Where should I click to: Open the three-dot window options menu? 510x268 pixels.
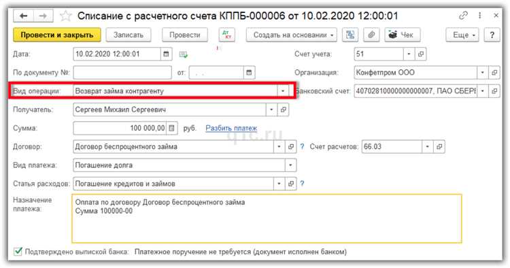pos(480,15)
